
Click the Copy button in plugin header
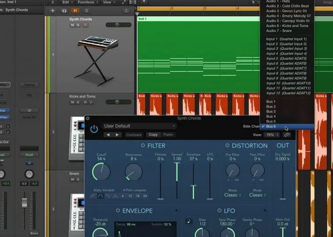(x=153, y=135)
